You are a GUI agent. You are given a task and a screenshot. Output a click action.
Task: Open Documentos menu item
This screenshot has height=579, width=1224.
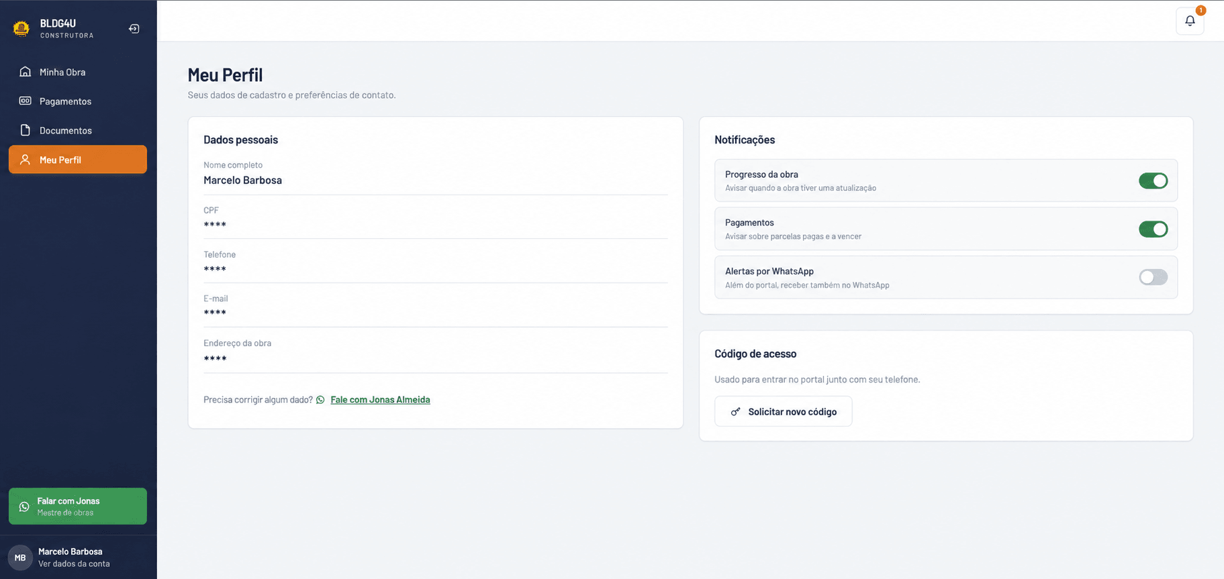78,130
